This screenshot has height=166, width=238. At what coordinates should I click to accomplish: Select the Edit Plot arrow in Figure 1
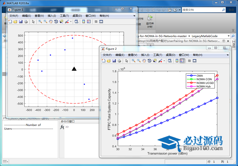tap(33, 22)
